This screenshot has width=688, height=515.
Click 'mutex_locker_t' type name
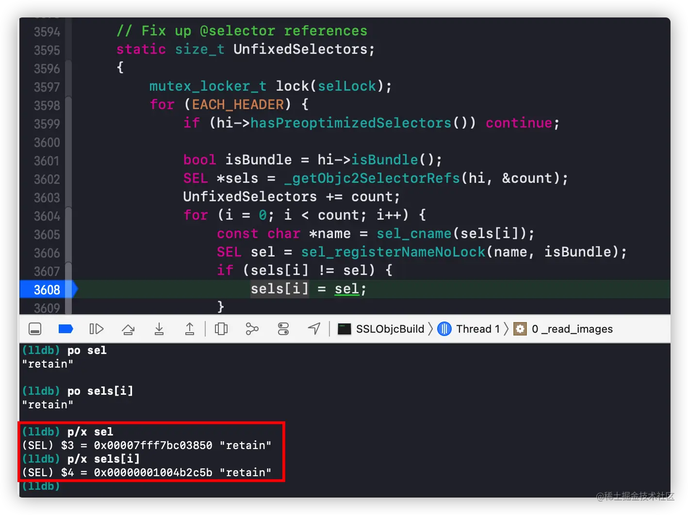208,86
